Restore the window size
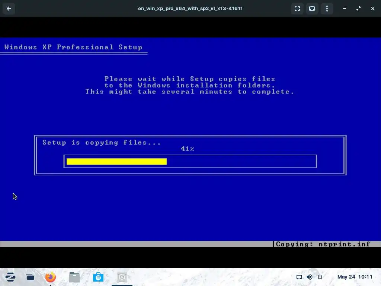 (x=359, y=9)
